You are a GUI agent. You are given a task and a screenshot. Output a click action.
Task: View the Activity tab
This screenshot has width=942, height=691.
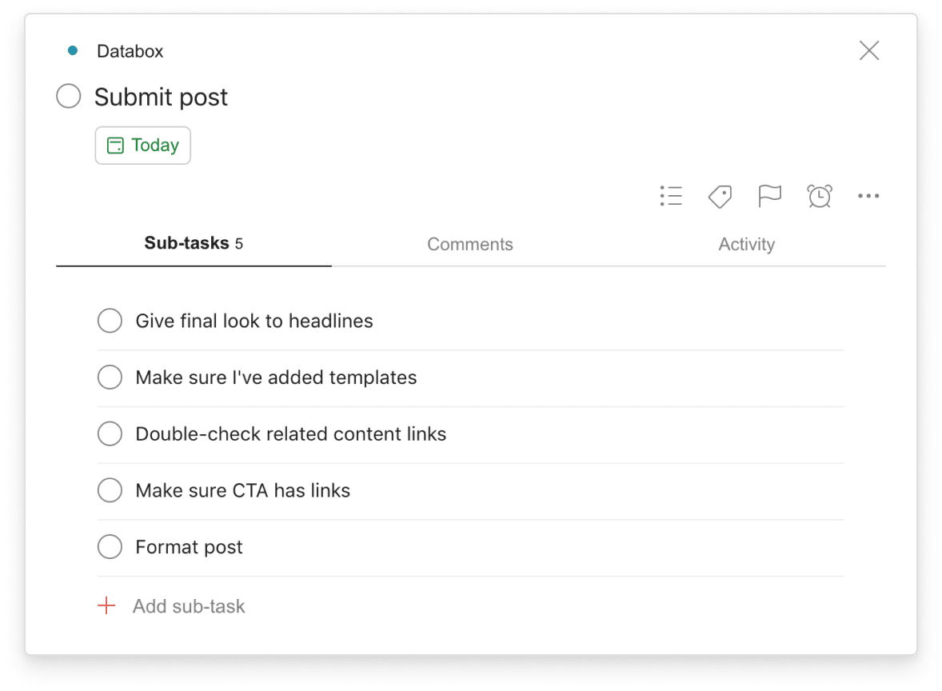[x=746, y=244]
